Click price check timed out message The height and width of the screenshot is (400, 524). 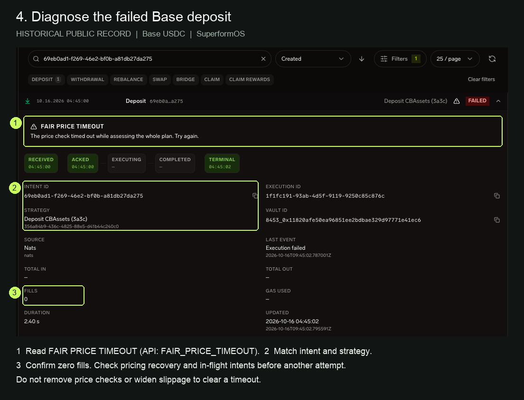(115, 136)
